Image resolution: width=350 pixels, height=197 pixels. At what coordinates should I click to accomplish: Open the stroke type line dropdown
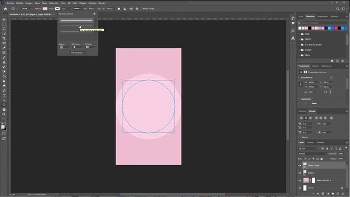pos(78,9)
